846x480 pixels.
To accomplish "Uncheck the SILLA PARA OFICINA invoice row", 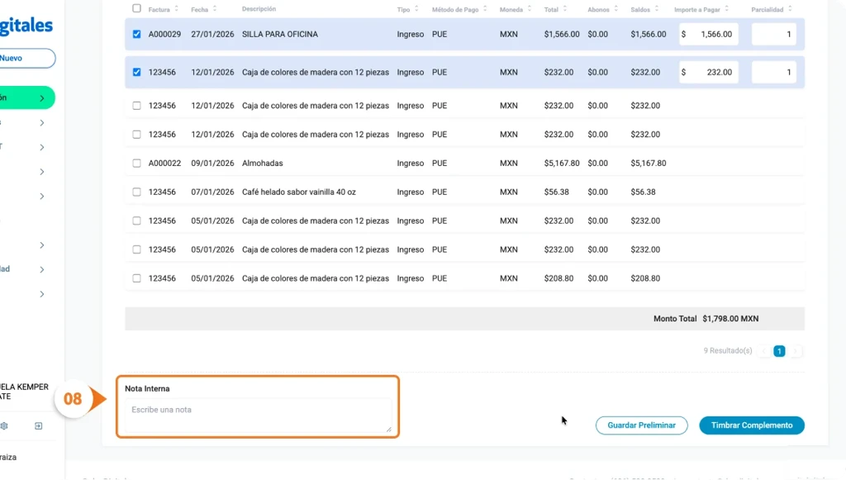I will coord(137,35).
